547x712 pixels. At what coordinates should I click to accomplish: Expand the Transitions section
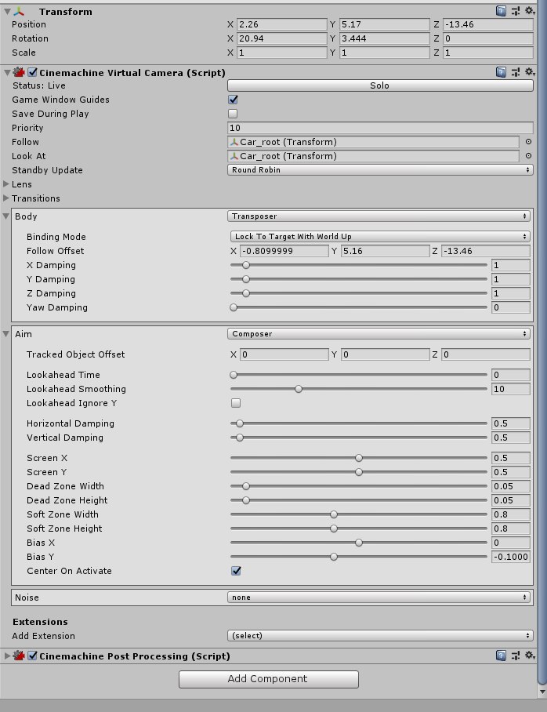6,198
